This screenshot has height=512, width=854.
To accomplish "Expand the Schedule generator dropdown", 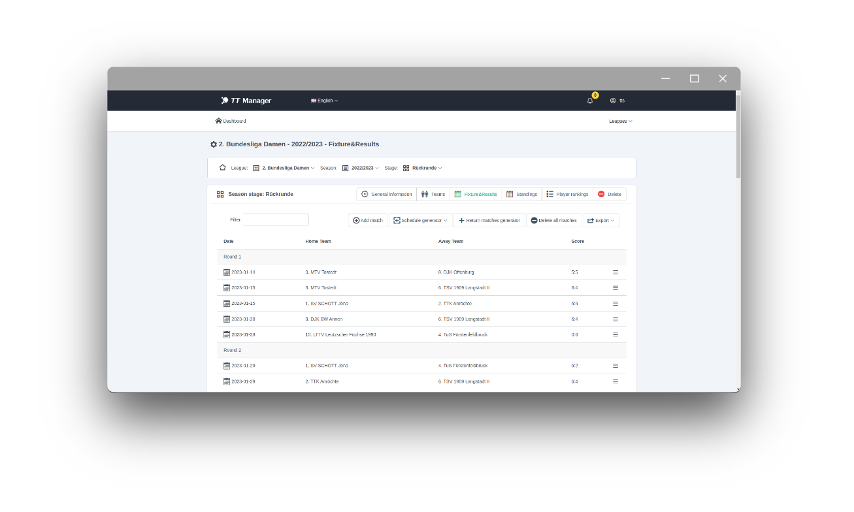I will tap(421, 221).
